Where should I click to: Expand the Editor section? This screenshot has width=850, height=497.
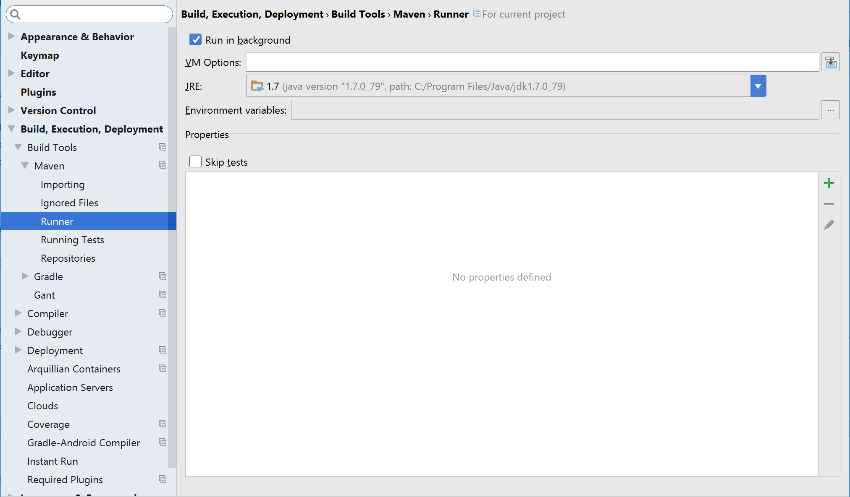click(x=12, y=73)
